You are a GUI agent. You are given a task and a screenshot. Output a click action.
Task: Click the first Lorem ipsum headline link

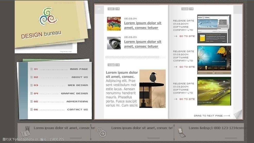(143, 25)
